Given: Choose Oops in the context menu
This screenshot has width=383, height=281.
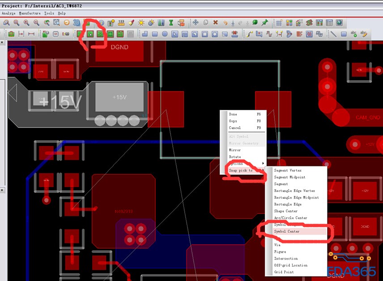Looking at the screenshot, I should tap(245, 121).
